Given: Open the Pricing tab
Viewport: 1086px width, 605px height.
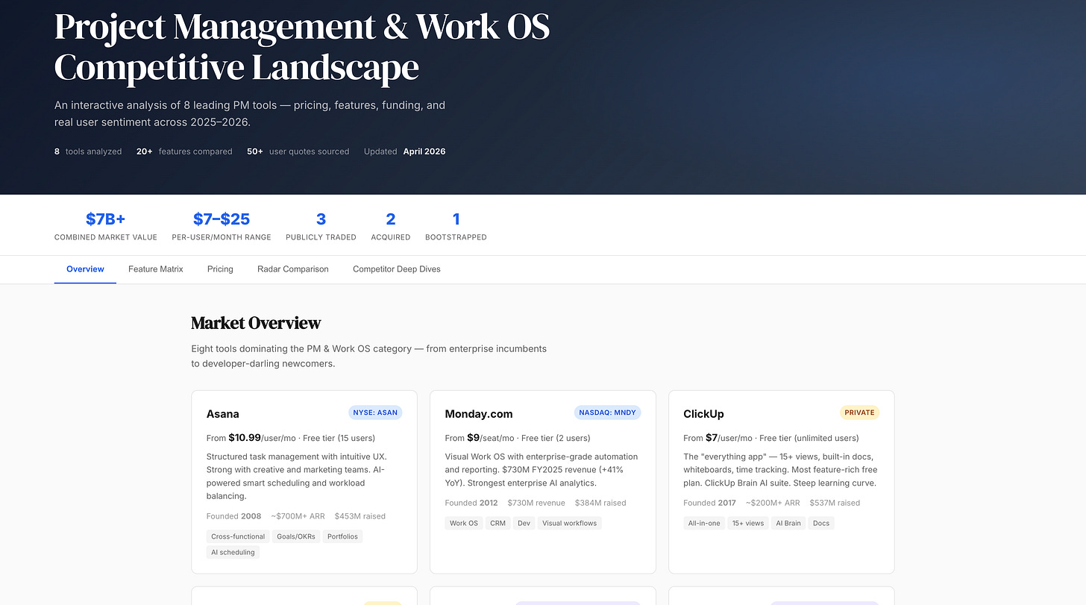Looking at the screenshot, I should click(x=220, y=269).
